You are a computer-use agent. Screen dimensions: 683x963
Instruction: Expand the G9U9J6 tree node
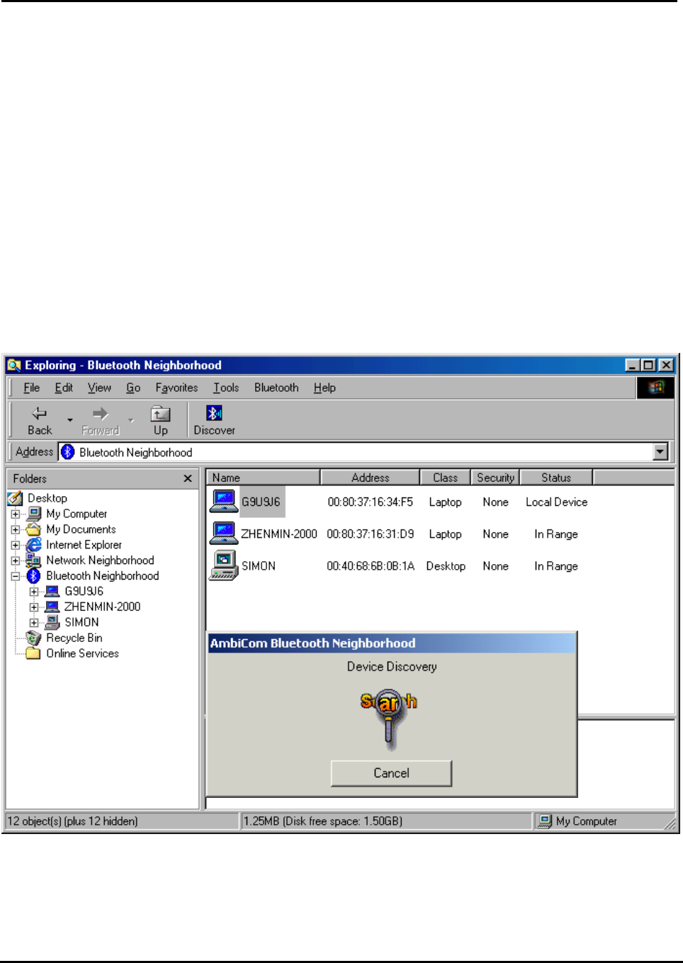[34, 592]
